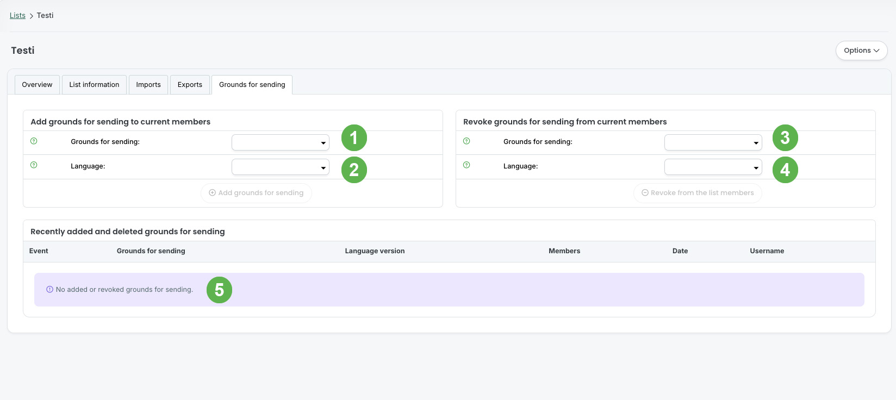Viewport: 896px width, 400px height.
Task: Click info icon in the no-grounds notice
Action: [x=49, y=290]
